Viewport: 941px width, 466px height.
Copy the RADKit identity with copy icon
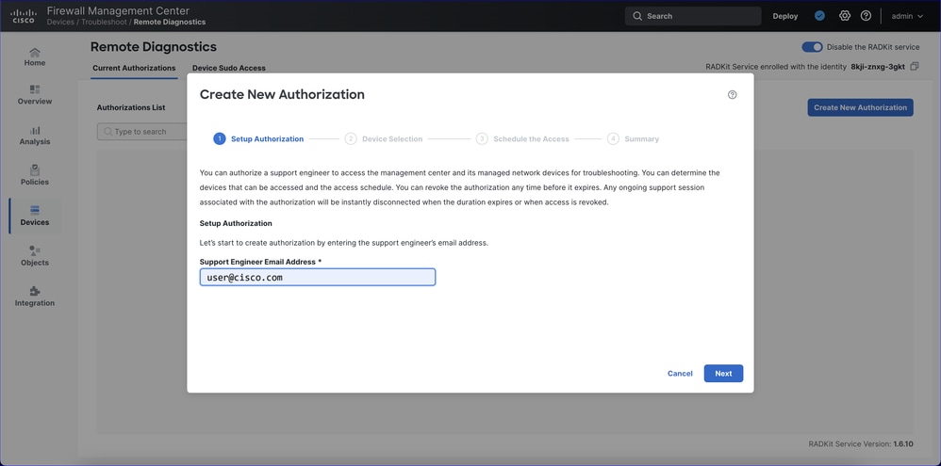point(914,67)
